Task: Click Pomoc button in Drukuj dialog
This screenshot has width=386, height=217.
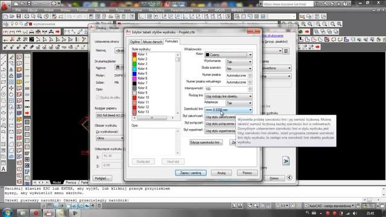Action: [x=274, y=178]
